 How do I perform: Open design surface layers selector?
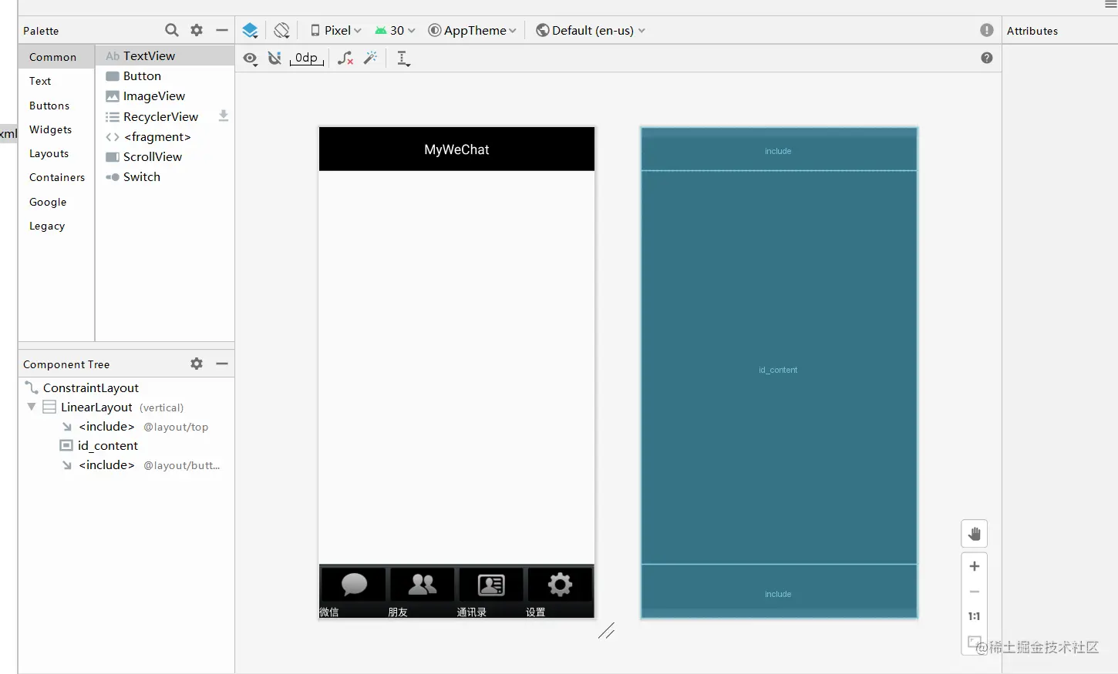point(250,30)
